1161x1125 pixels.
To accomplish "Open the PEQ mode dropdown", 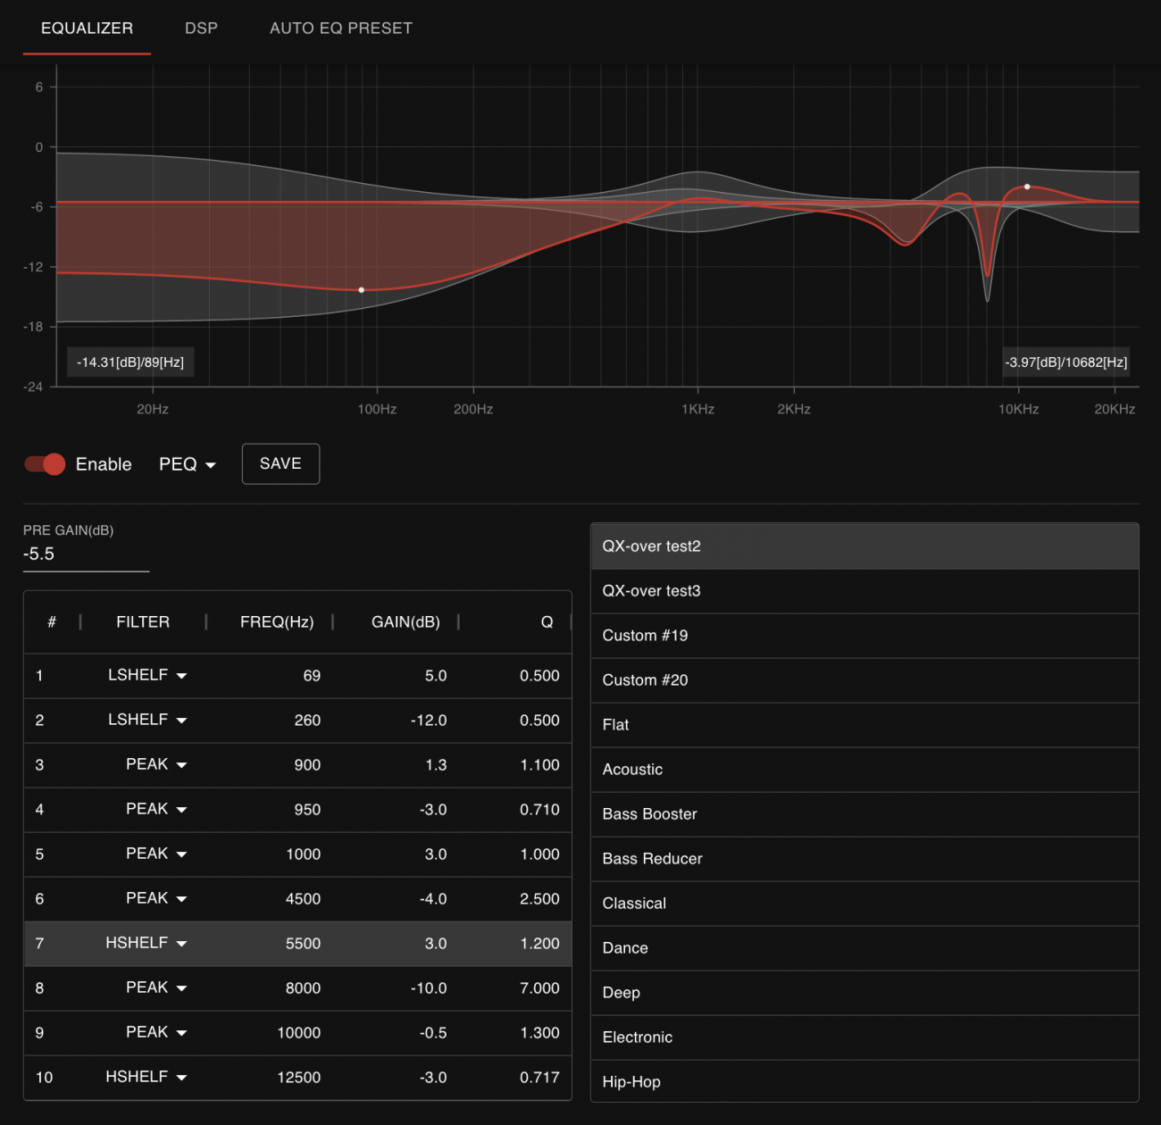I will click(188, 464).
